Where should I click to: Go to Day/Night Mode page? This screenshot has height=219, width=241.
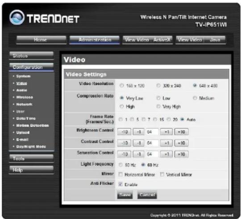[x=31, y=147]
